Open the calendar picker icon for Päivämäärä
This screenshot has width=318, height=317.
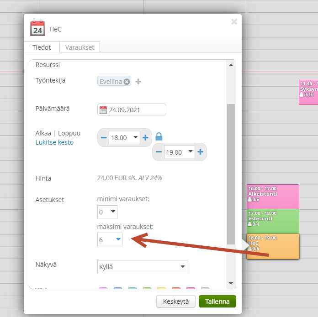(x=103, y=110)
